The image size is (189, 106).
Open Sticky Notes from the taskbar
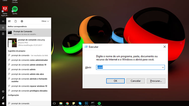click(74, 103)
